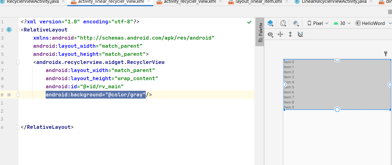The image size is (392, 165).
Task: Open layout_linear_item.xml tab
Action: (x=259, y=2)
